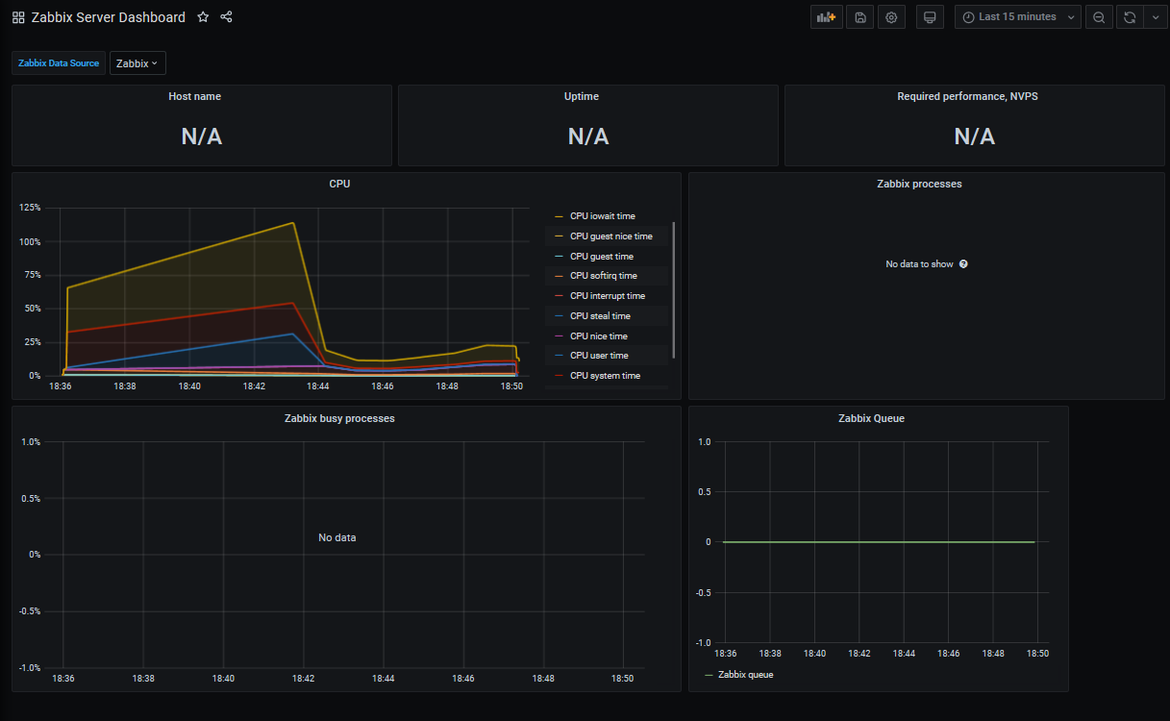Click CPU iowait time color line
Image resolution: width=1170 pixels, height=721 pixels.
(x=560, y=216)
